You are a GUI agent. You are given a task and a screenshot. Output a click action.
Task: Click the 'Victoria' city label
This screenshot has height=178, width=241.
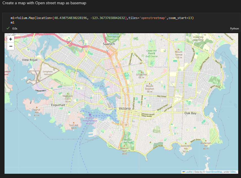click(x=125, y=109)
